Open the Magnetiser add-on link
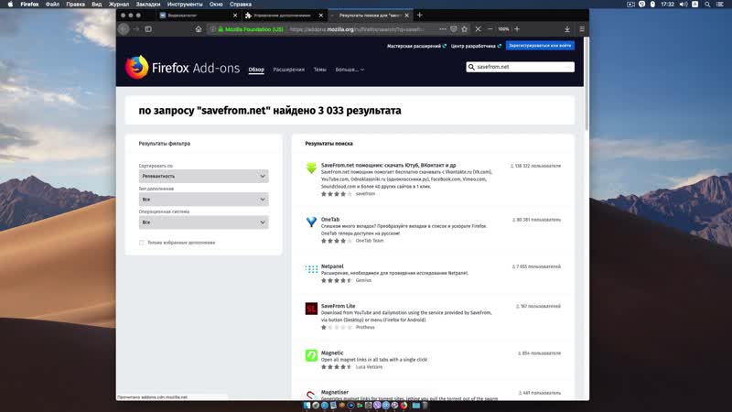The image size is (732, 412). tap(335, 393)
